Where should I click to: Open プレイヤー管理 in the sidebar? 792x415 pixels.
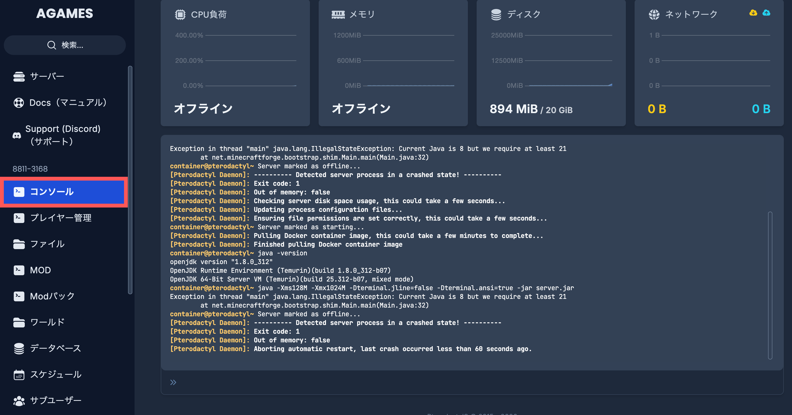pos(60,218)
